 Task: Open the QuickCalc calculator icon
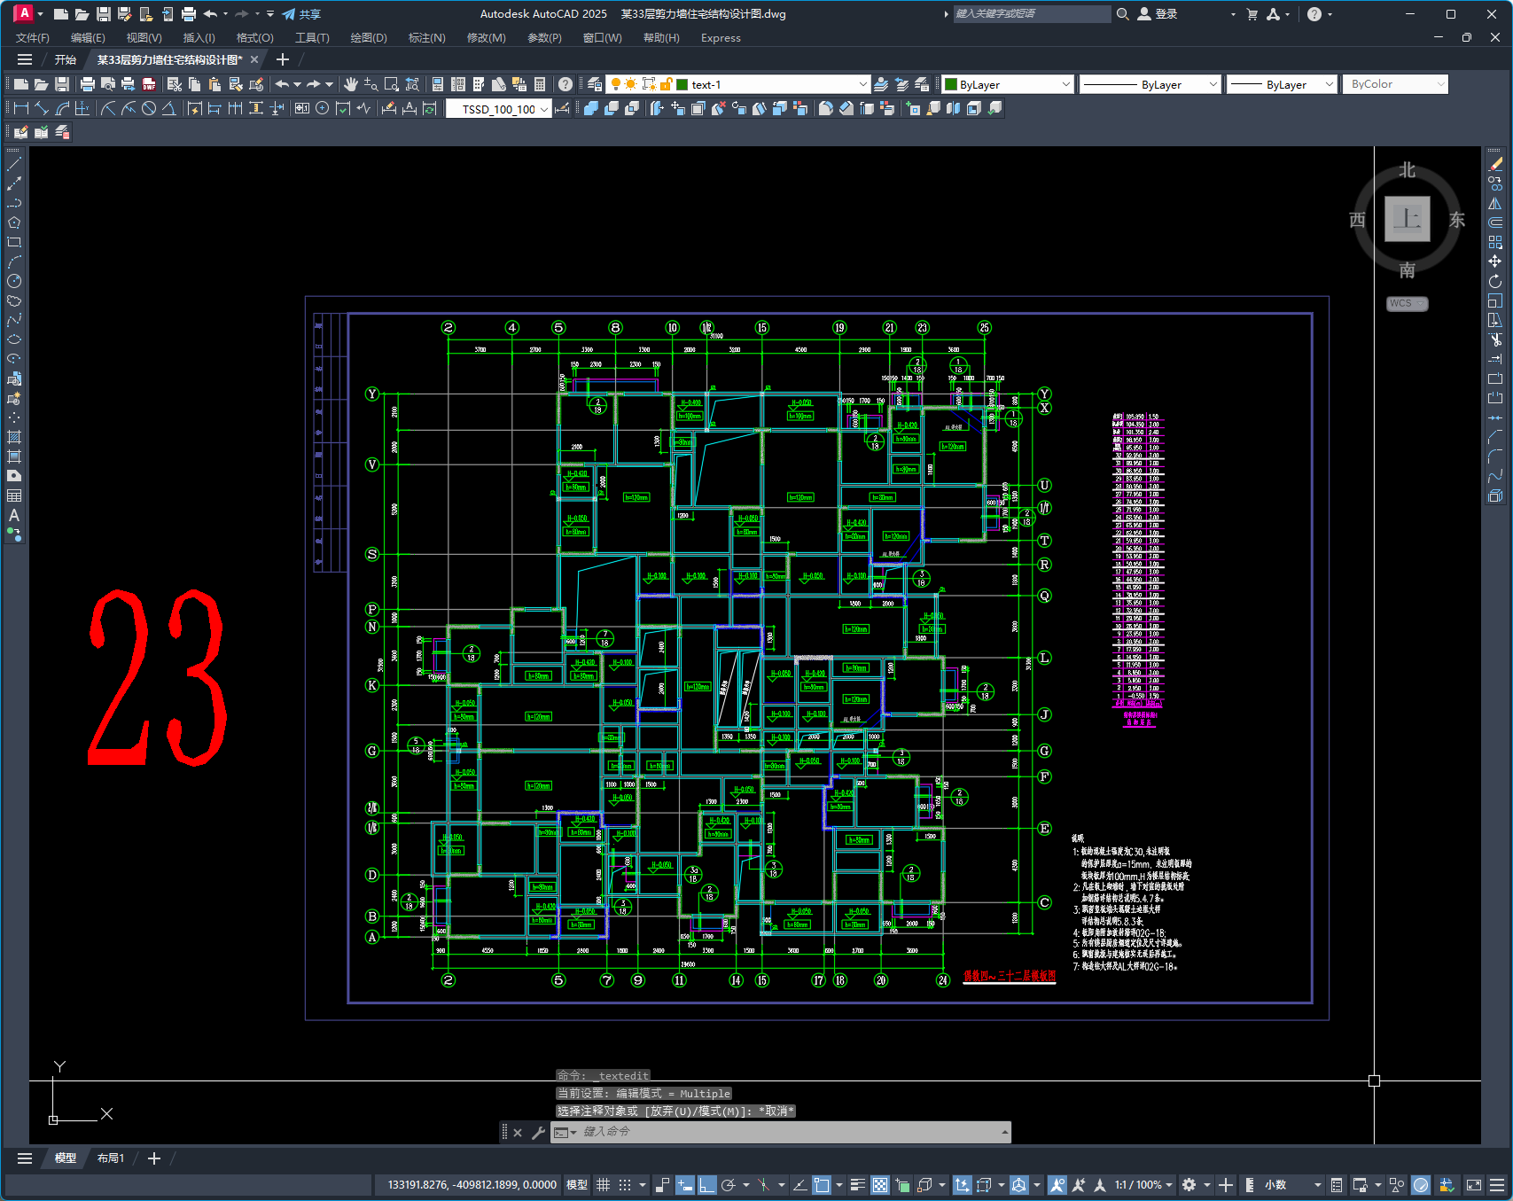point(540,84)
